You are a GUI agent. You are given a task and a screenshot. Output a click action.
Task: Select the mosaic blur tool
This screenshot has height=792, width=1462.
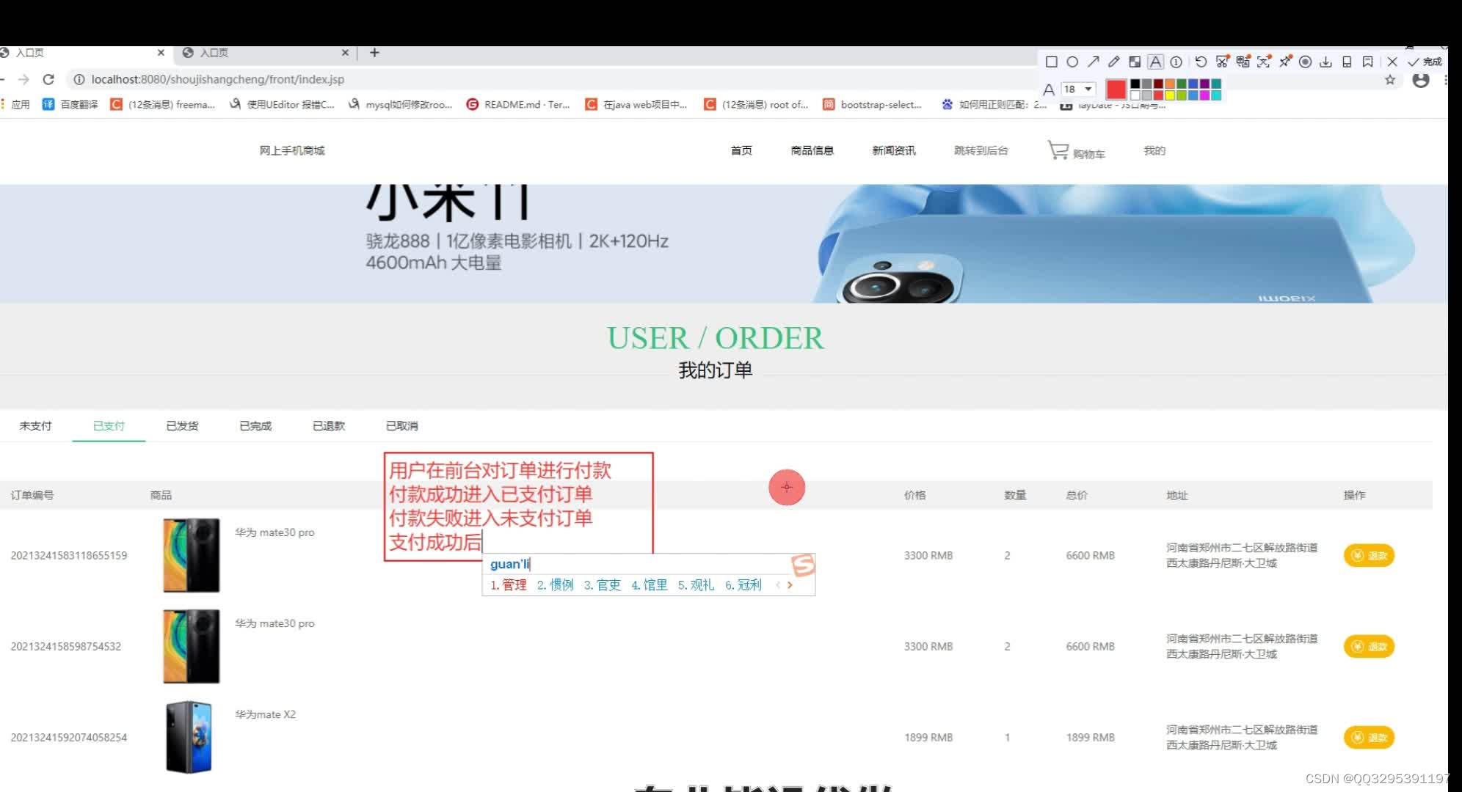click(1135, 62)
